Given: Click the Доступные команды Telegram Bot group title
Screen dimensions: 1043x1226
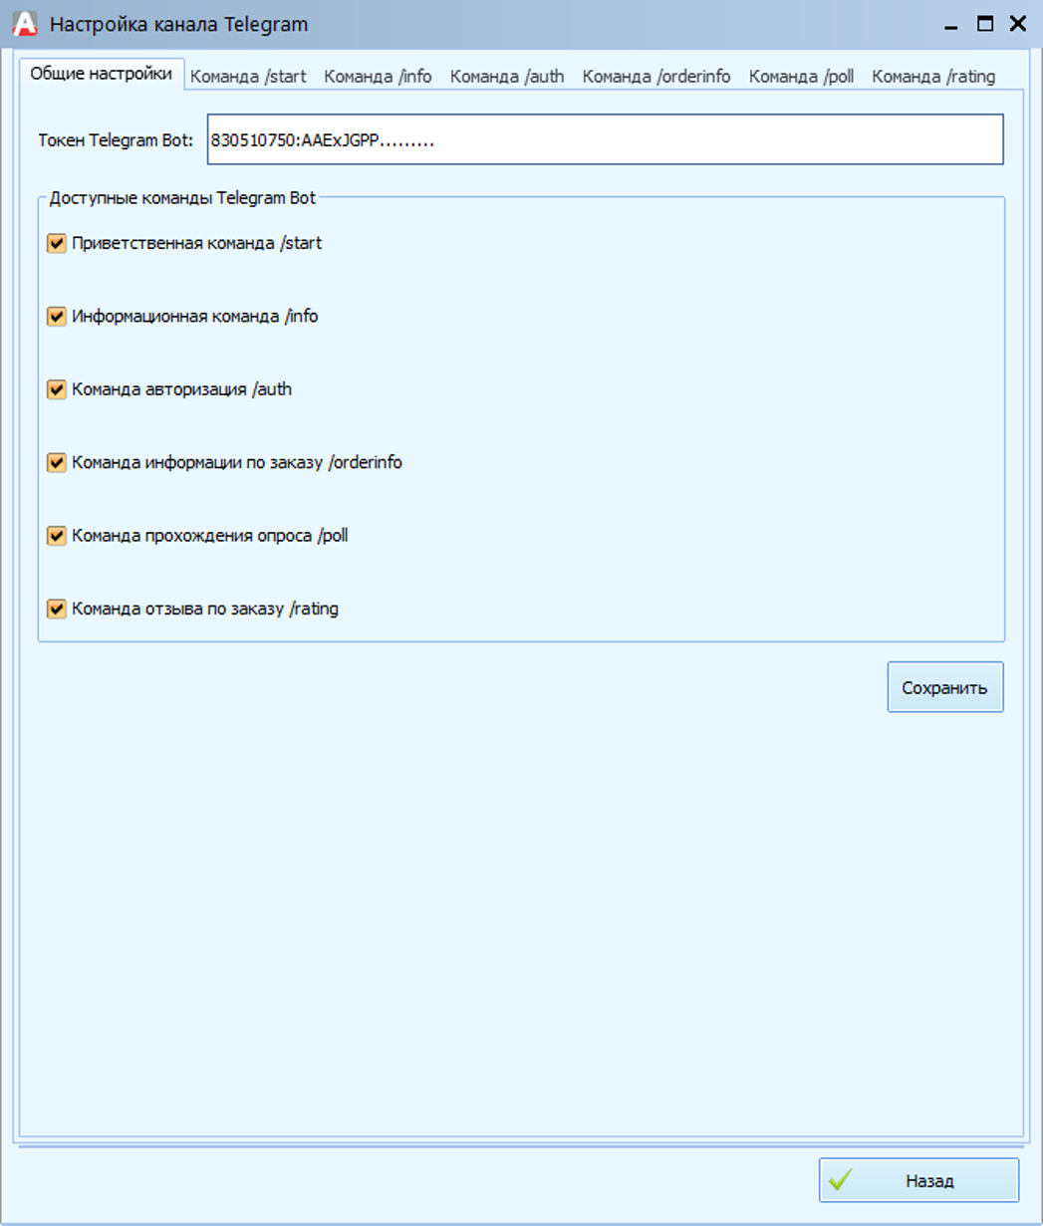Looking at the screenshot, I should (x=183, y=198).
